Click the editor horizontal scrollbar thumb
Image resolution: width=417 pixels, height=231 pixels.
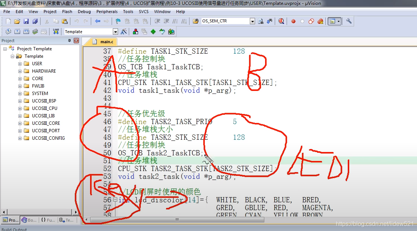point(177,220)
